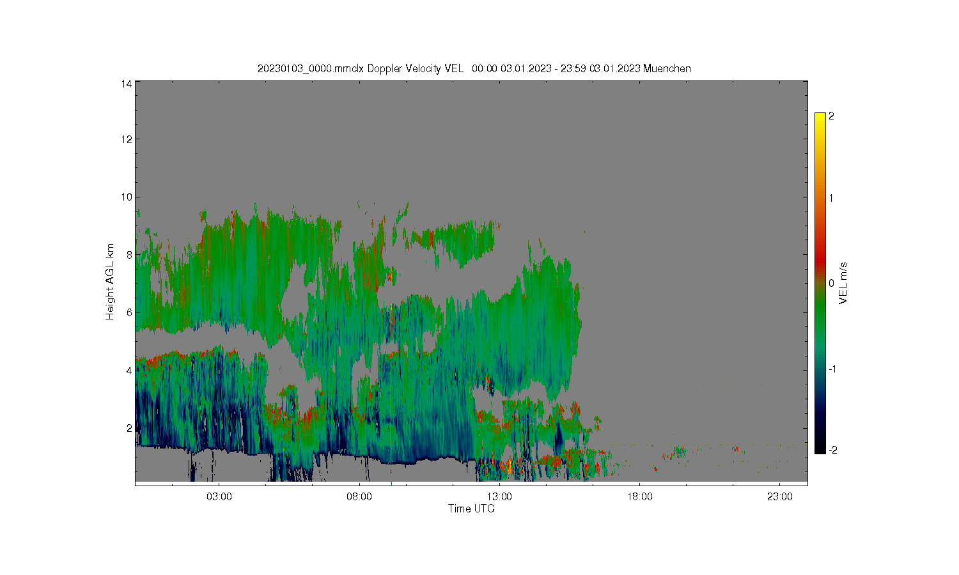Click the 'Height AGL km' axis label
959x575 pixels.
pyautogui.click(x=110, y=282)
